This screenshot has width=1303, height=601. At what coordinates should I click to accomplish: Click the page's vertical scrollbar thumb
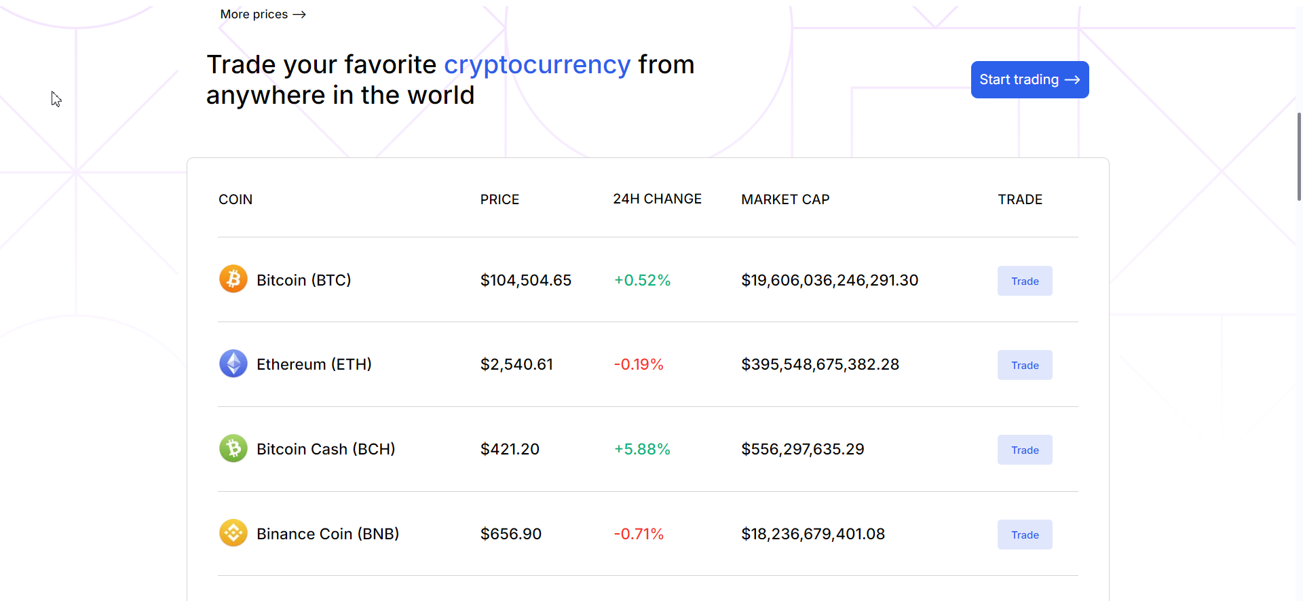pyautogui.click(x=1299, y=157)
